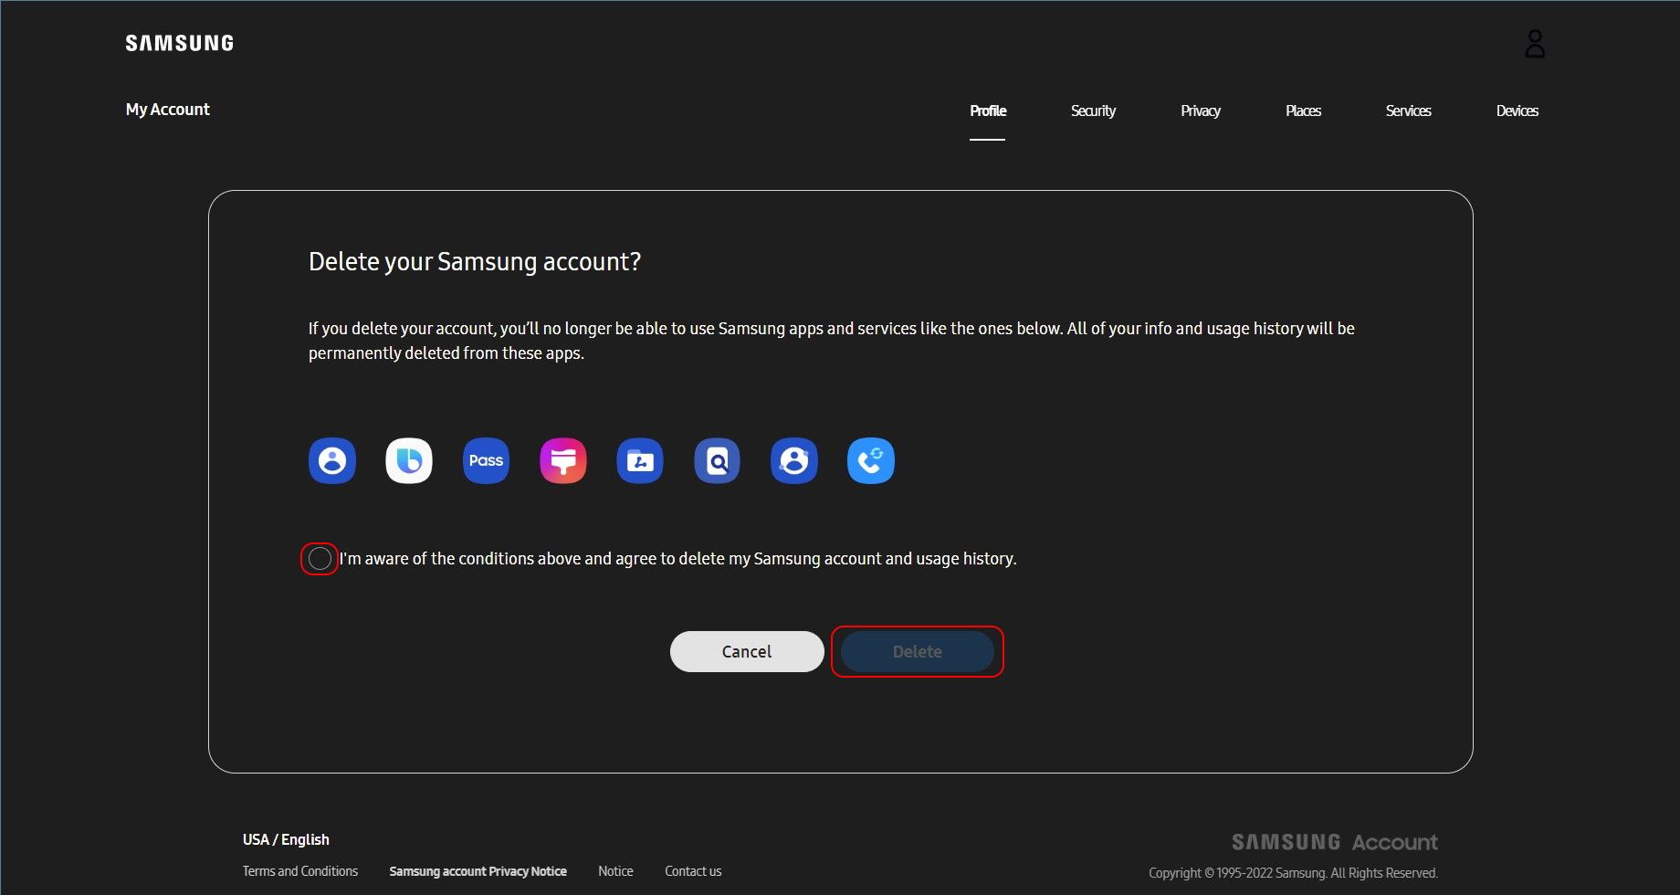
Task: Click the Galaxy Themes paintbrush icon
Action: [563, 461]
